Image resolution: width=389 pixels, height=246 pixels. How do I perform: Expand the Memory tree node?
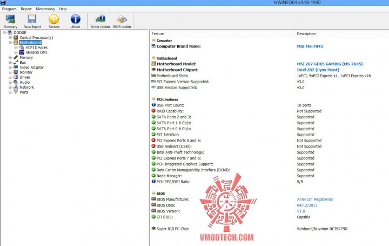[x=10, y=57]
